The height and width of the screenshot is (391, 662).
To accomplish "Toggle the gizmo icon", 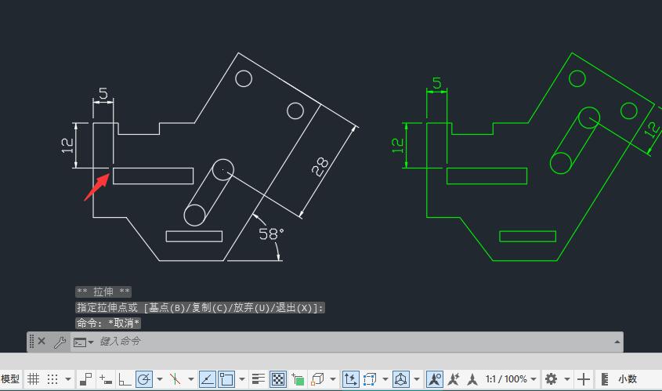I will point(401,379).
